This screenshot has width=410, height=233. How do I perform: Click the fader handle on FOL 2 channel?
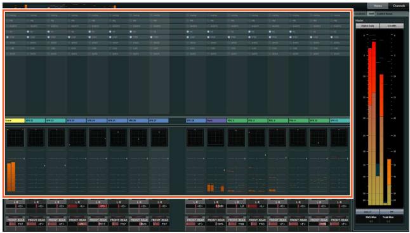[x=265, y=155]
